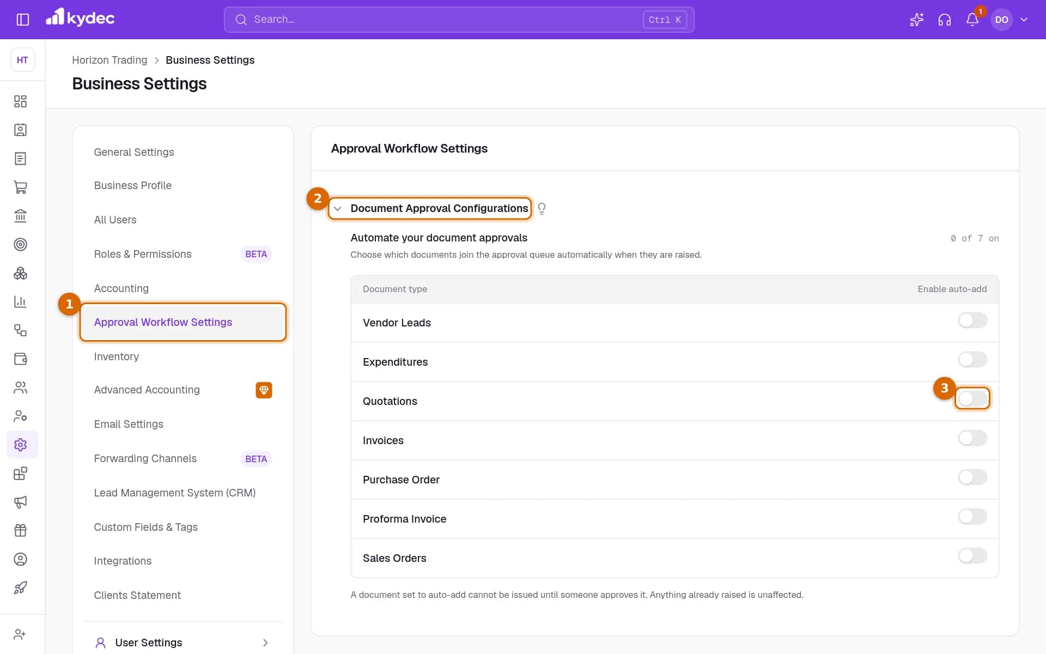Click the add-user icon at sidebar bottom
The height and width of the screenshot is (654, 1046).
click(x=20, y=634)
